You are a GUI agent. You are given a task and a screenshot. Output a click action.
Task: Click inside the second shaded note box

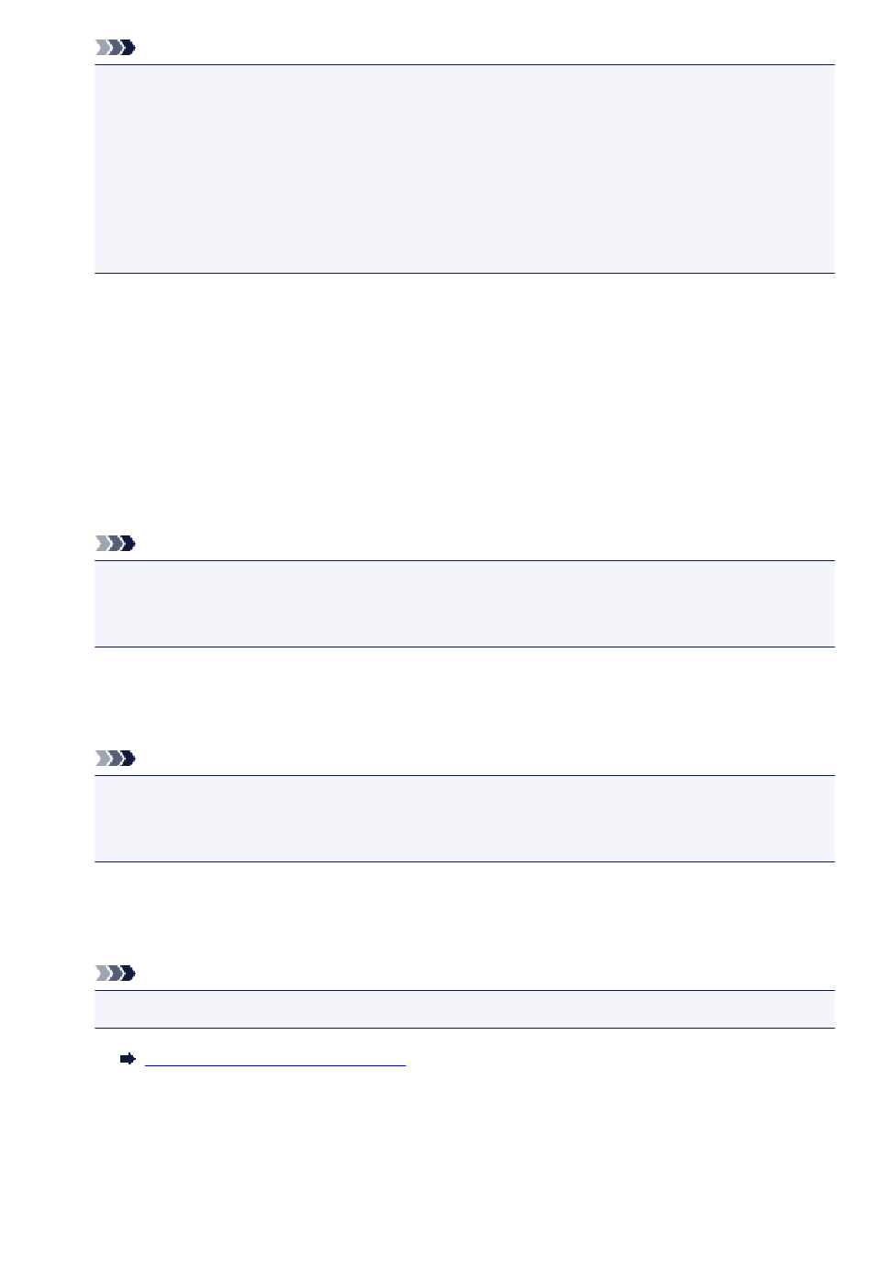464,604
